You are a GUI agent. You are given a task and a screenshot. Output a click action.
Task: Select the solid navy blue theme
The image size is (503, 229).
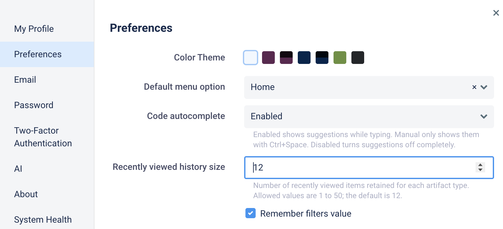pos(304,58)
